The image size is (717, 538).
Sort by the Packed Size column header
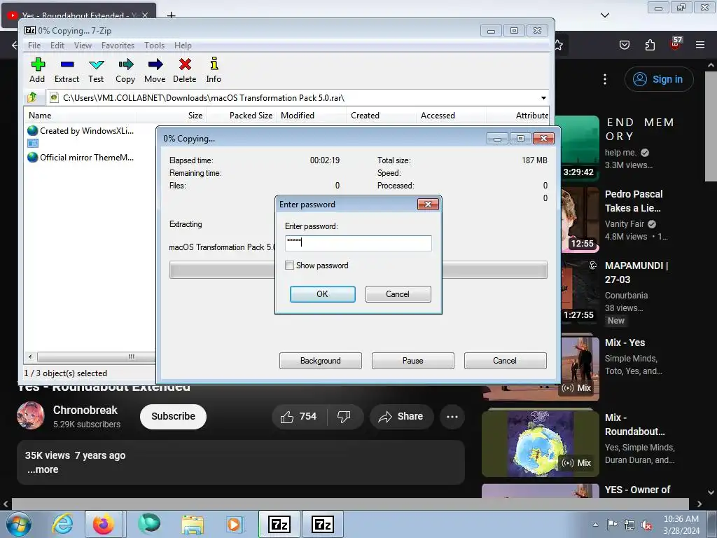click(251, 116)
